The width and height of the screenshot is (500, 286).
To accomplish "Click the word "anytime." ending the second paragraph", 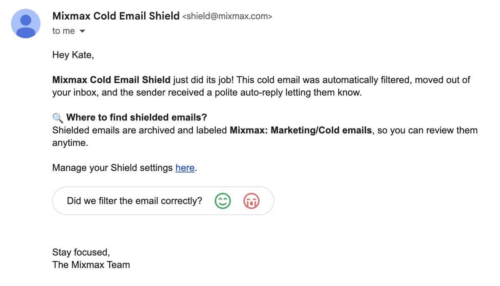I will point(71,143).
